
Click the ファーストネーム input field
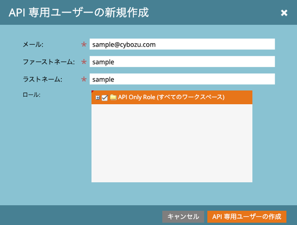point(182,62)
